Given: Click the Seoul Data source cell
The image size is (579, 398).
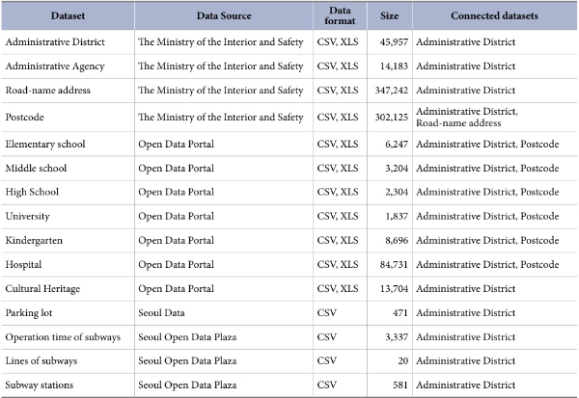Looking at the screenshot, I should (x=166, y=312).
